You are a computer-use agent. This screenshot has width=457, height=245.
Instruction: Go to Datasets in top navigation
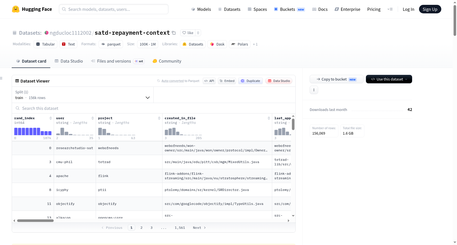click(x=229, y=9)
